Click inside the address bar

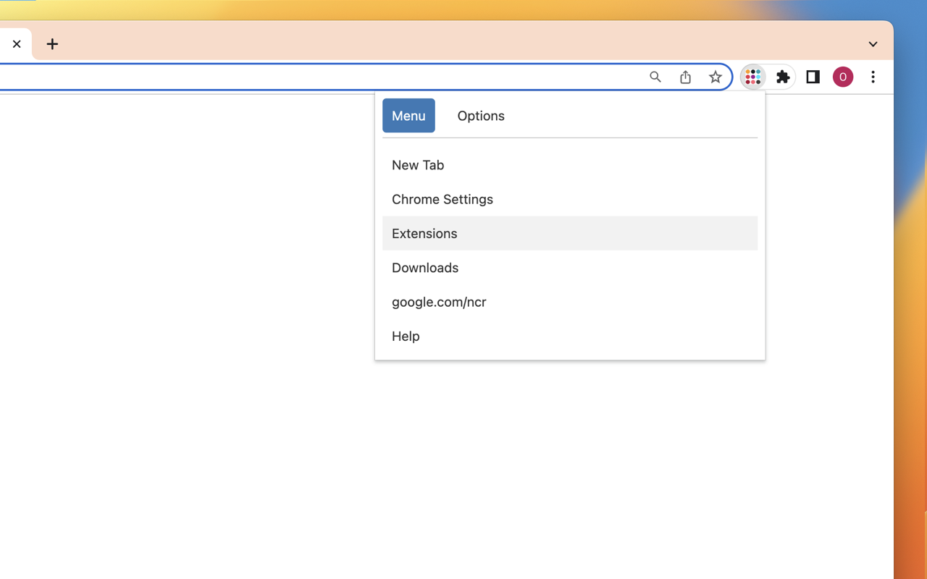point(326,76)
